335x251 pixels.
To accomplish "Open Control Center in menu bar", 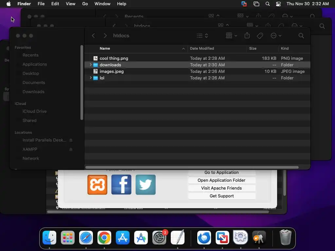I will [278, 4].
